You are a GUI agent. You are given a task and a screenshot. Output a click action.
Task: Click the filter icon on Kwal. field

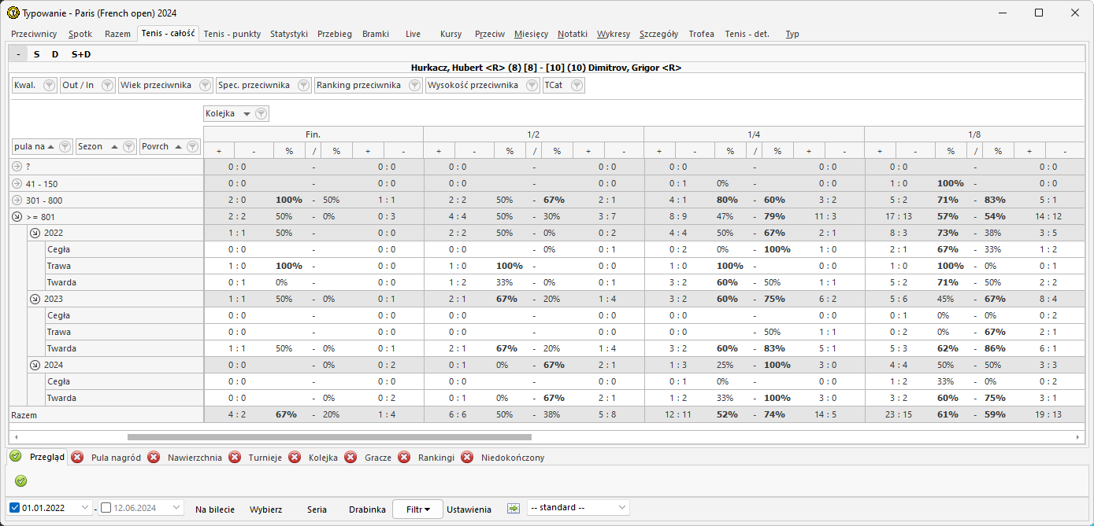[48, 85]
